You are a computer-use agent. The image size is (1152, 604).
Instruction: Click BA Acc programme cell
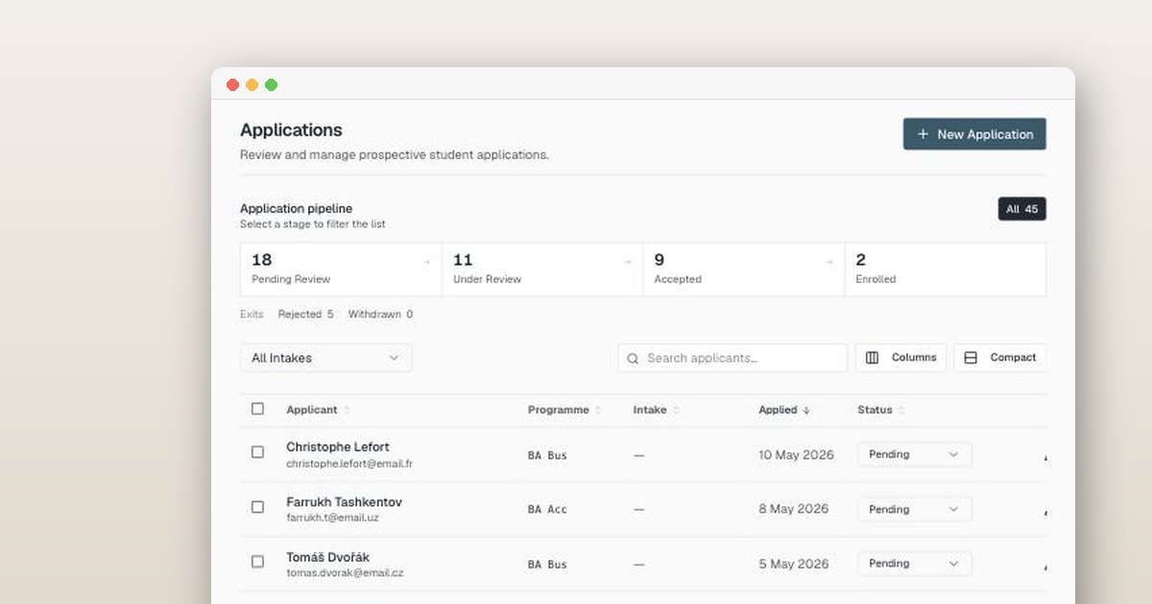547,510
